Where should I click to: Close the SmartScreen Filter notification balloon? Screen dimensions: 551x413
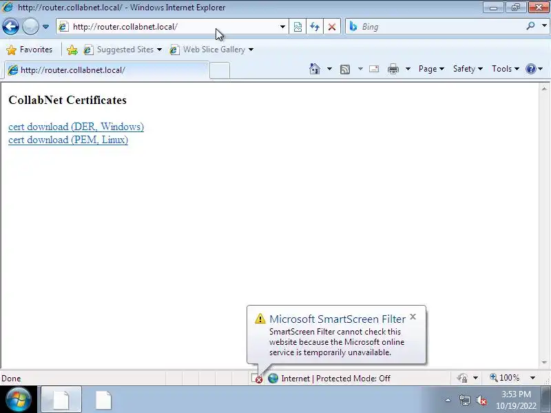[x=413, y=317]
